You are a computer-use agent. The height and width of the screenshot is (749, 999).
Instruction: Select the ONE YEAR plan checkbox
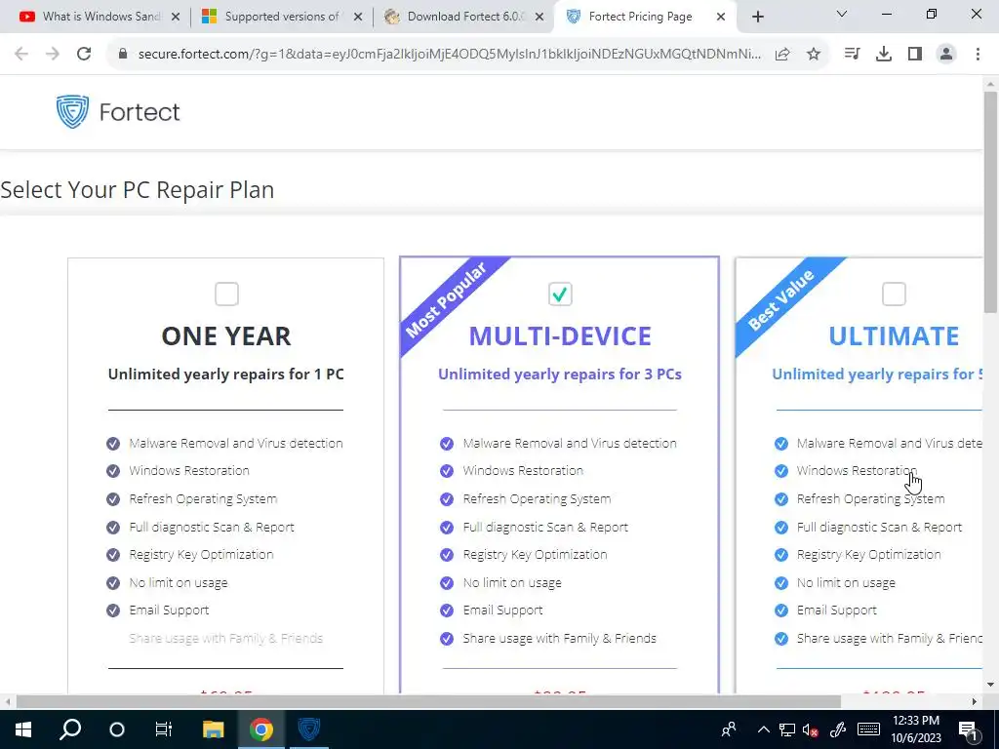click(x=226, y=295)
